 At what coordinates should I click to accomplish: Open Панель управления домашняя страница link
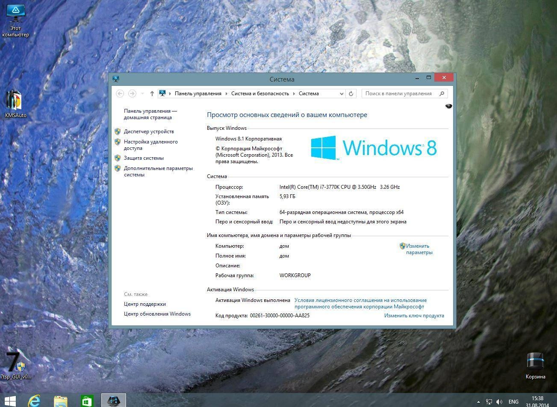click(x=150, y=114)
